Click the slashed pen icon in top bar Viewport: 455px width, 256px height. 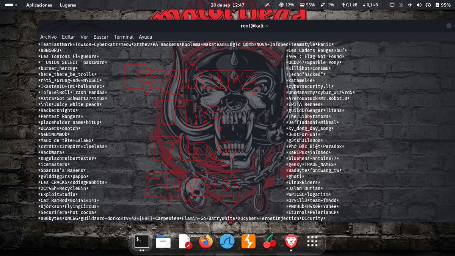tap(268, 5)
